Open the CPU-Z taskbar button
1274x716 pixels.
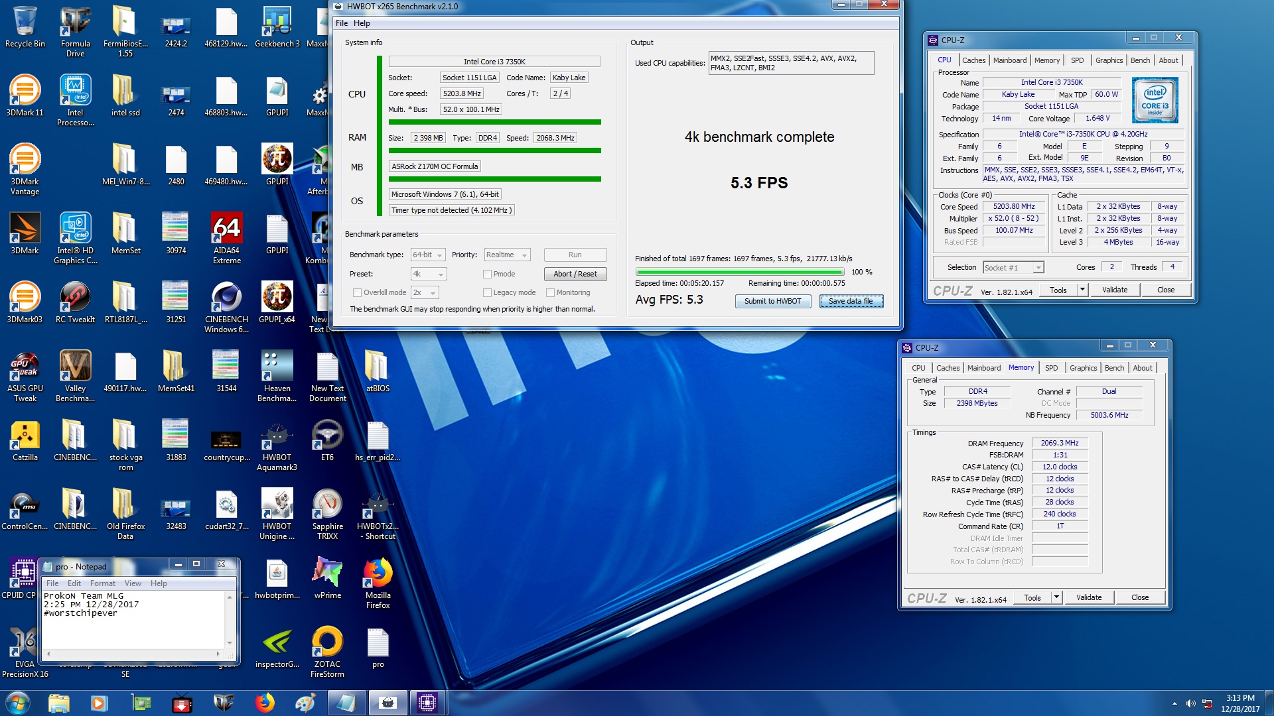point(427,703)
